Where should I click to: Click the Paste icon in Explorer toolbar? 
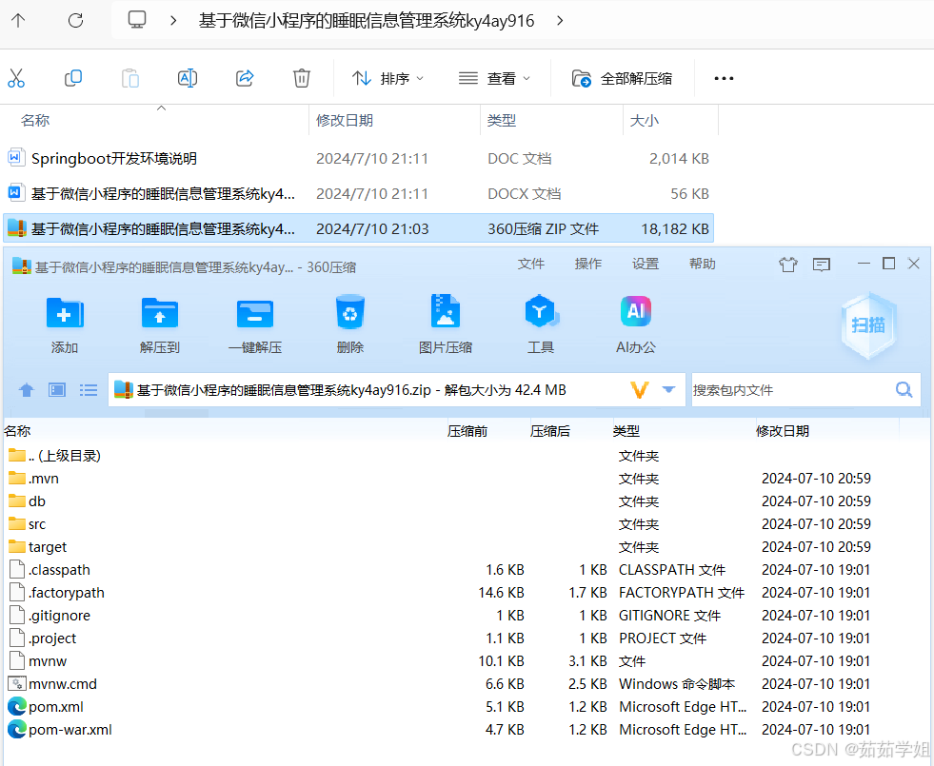point(129,78)
